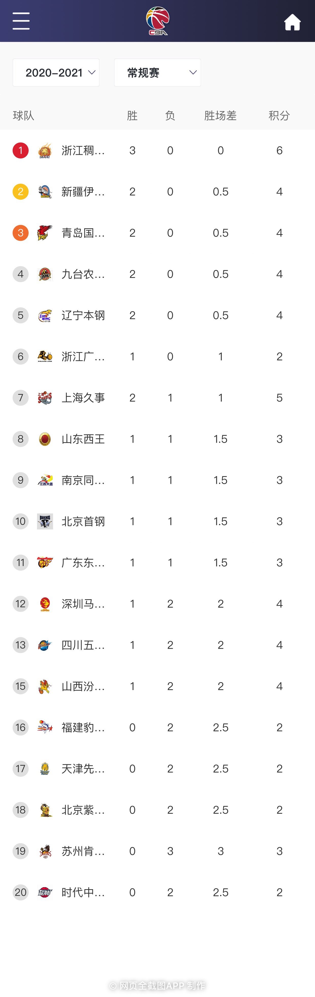The height and width of the screenshot is (997, 315).
Task: Expand the 常规赛 stage dropdown
Action: pos(157,72)
